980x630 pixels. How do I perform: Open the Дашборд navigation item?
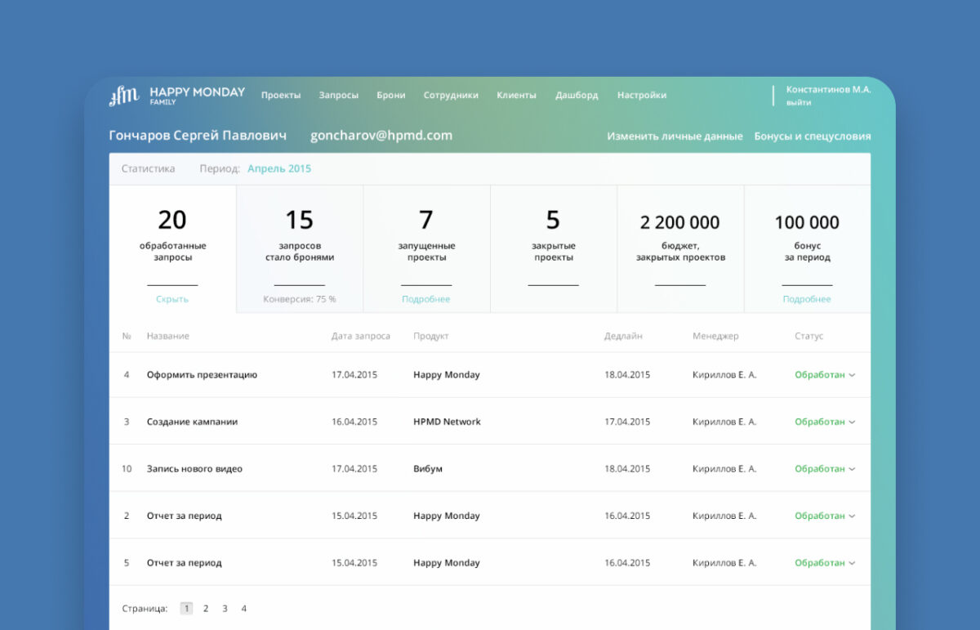coord(577,96)
